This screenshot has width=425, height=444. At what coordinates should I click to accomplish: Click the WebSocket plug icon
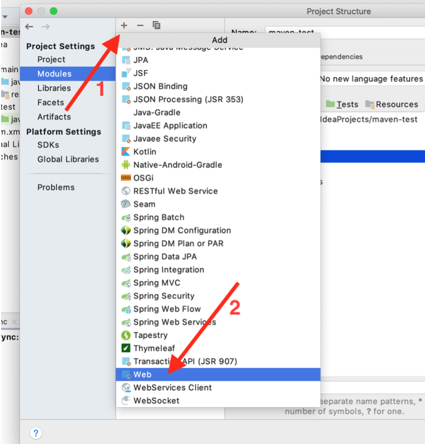coord(126,401)
